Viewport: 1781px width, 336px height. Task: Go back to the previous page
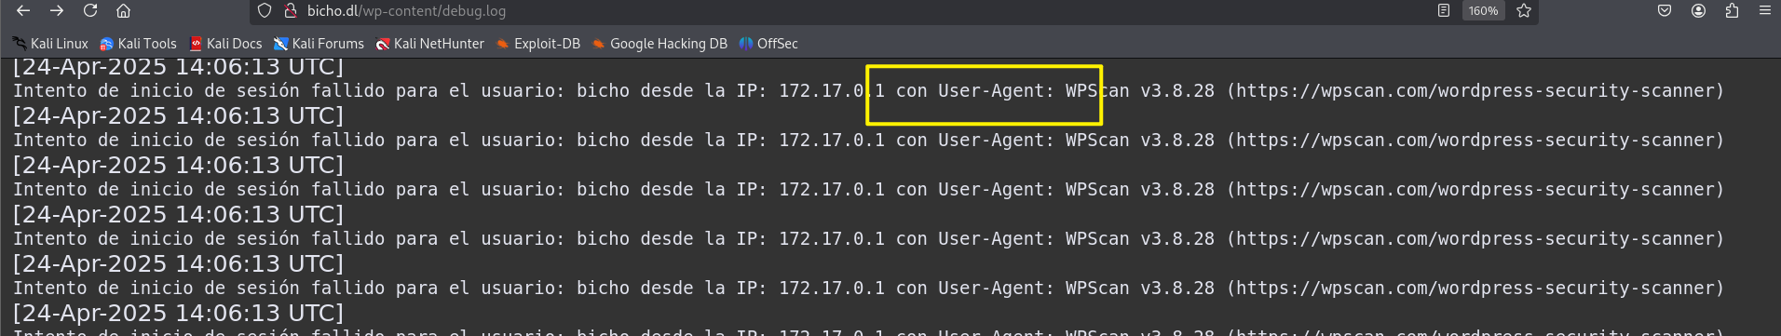[23, 11]
